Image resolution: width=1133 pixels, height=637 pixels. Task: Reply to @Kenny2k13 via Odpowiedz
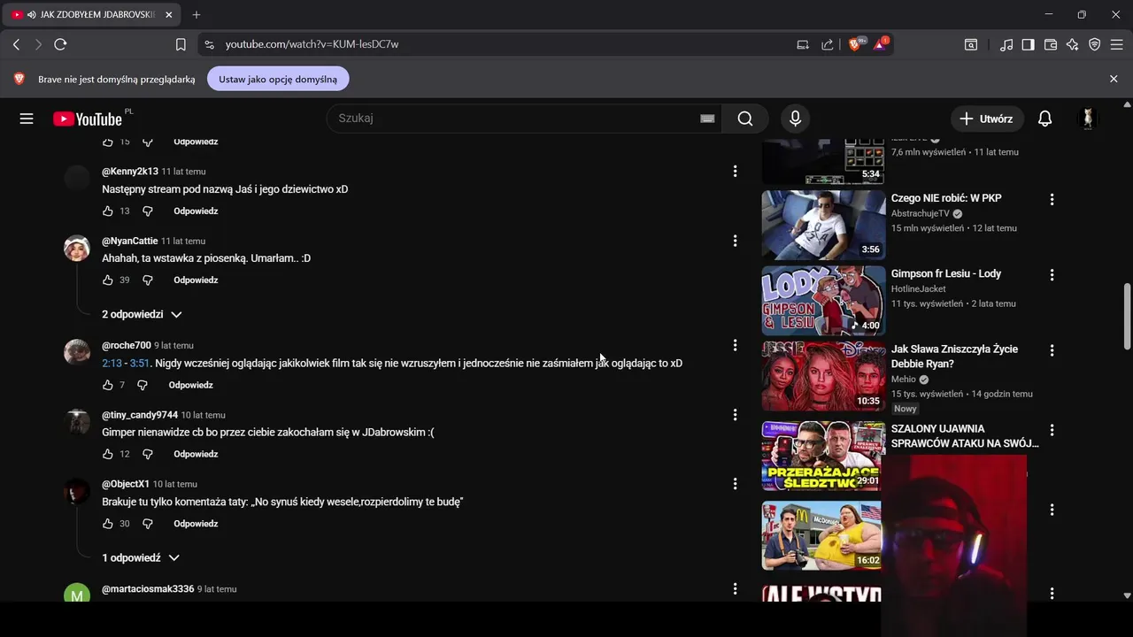(196, 211)
